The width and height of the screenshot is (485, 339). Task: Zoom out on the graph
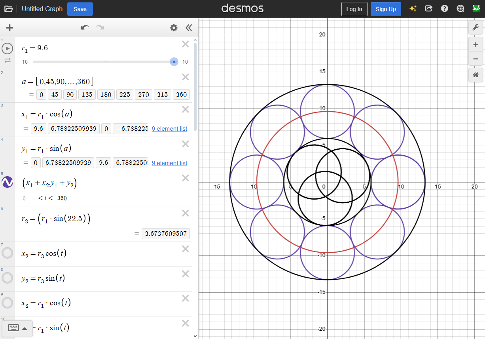tap(476, 59)
